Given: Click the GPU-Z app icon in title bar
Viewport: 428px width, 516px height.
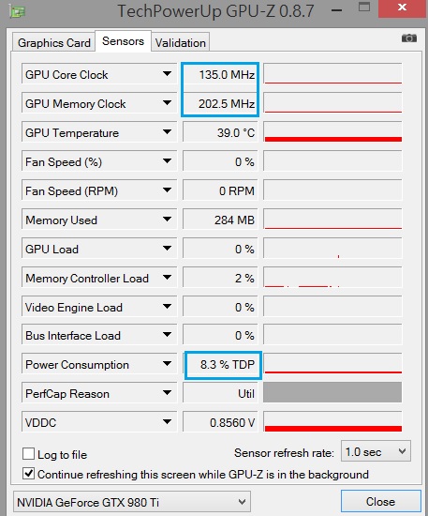Looking at the screenshot, I should [18, 12].
